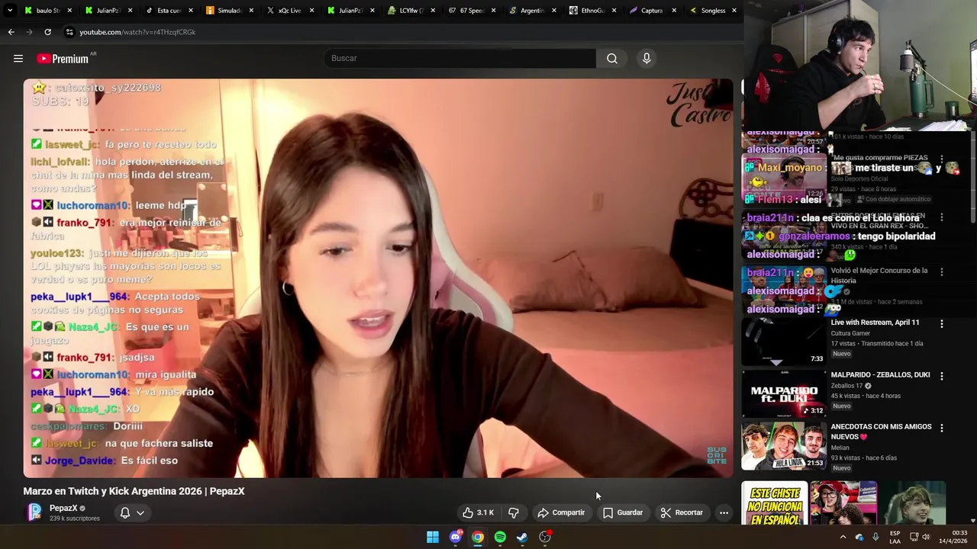This screenshot has width=977, height=549.
Task: Expand notification options chevron next to bell
Action: [140, 513]
